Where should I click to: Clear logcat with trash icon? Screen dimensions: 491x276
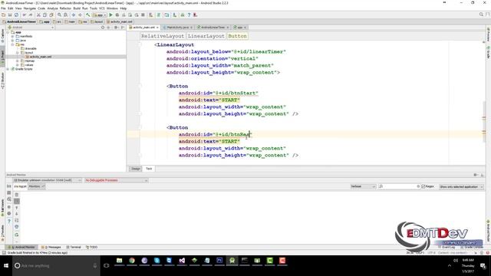tap(17, 195)
